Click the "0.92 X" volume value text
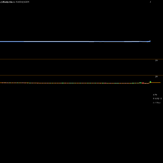 [158, 99]
